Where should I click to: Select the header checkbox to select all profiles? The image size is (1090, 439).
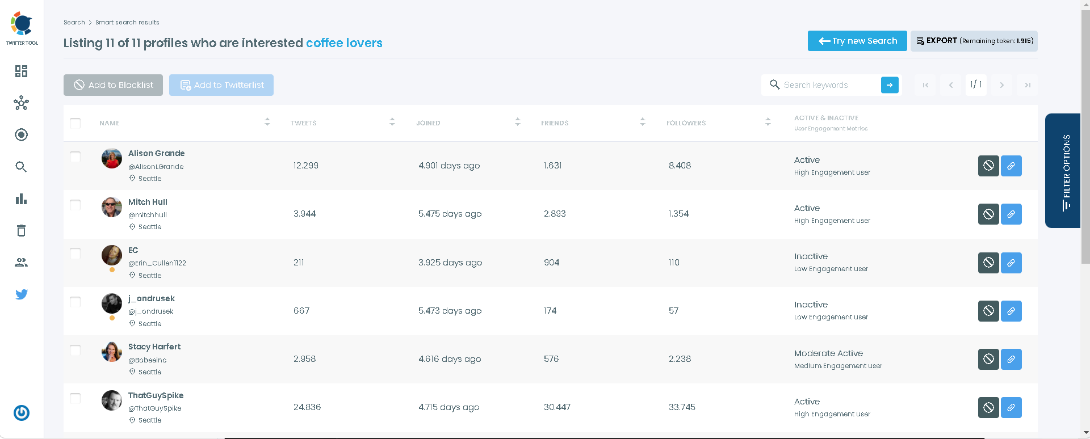(75, 123)
